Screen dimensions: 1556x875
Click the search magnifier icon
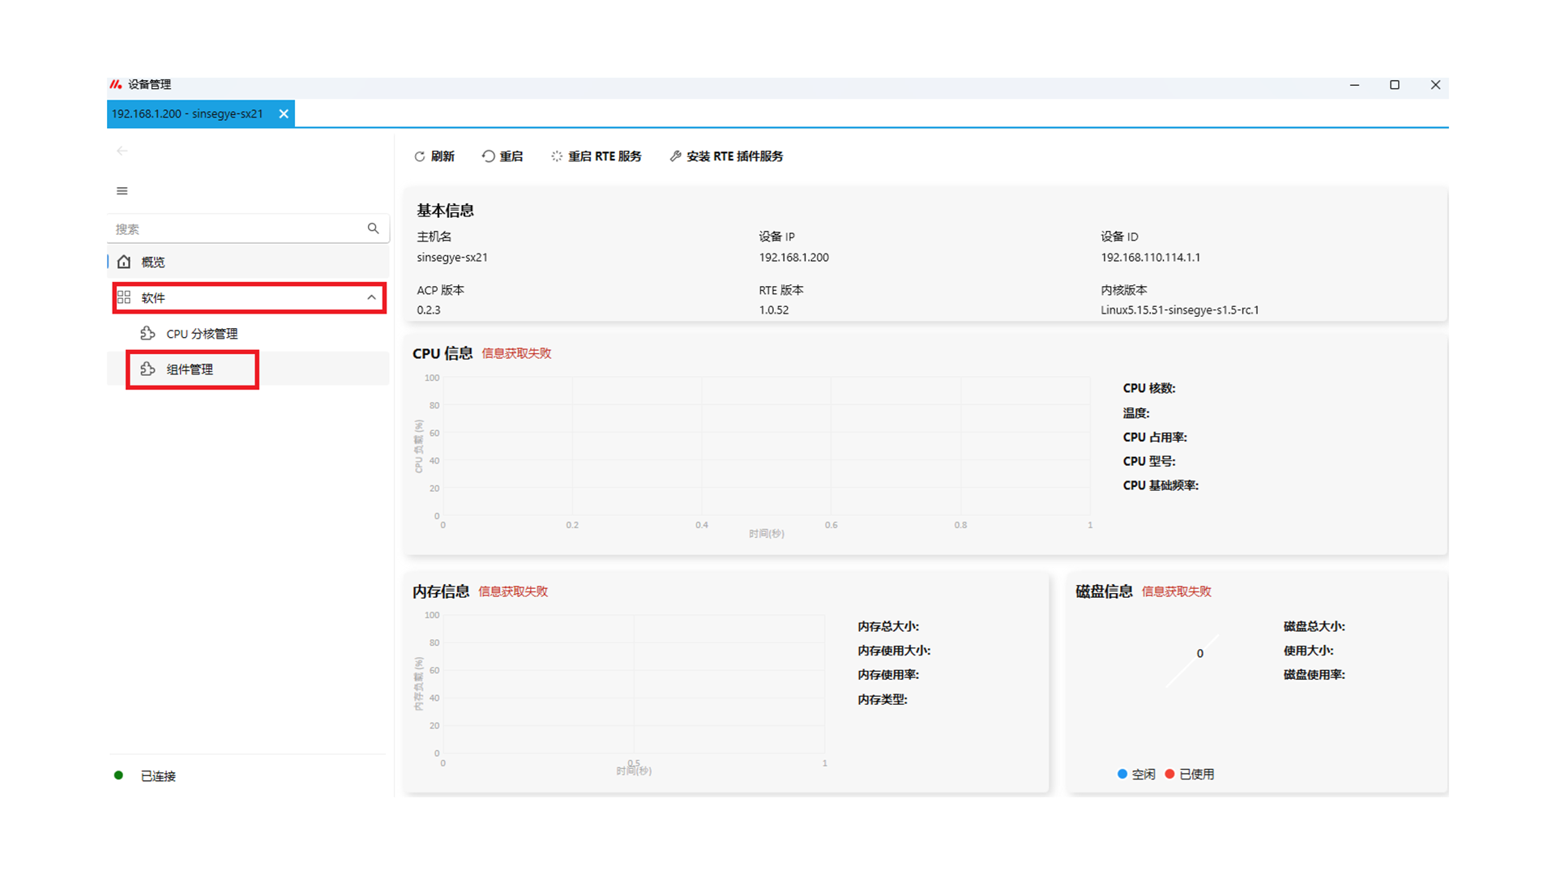pos(373,228)
